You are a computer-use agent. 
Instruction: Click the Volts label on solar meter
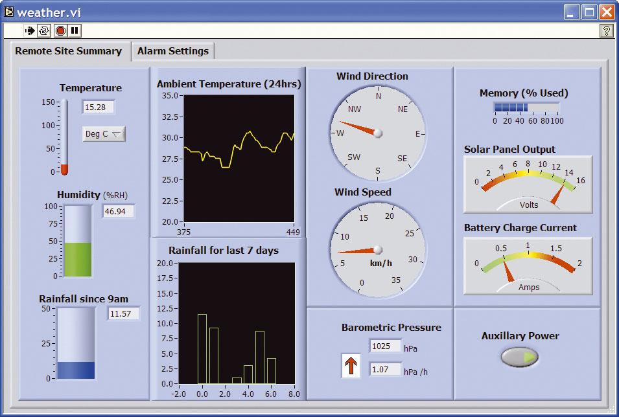(x=529, y=205)
